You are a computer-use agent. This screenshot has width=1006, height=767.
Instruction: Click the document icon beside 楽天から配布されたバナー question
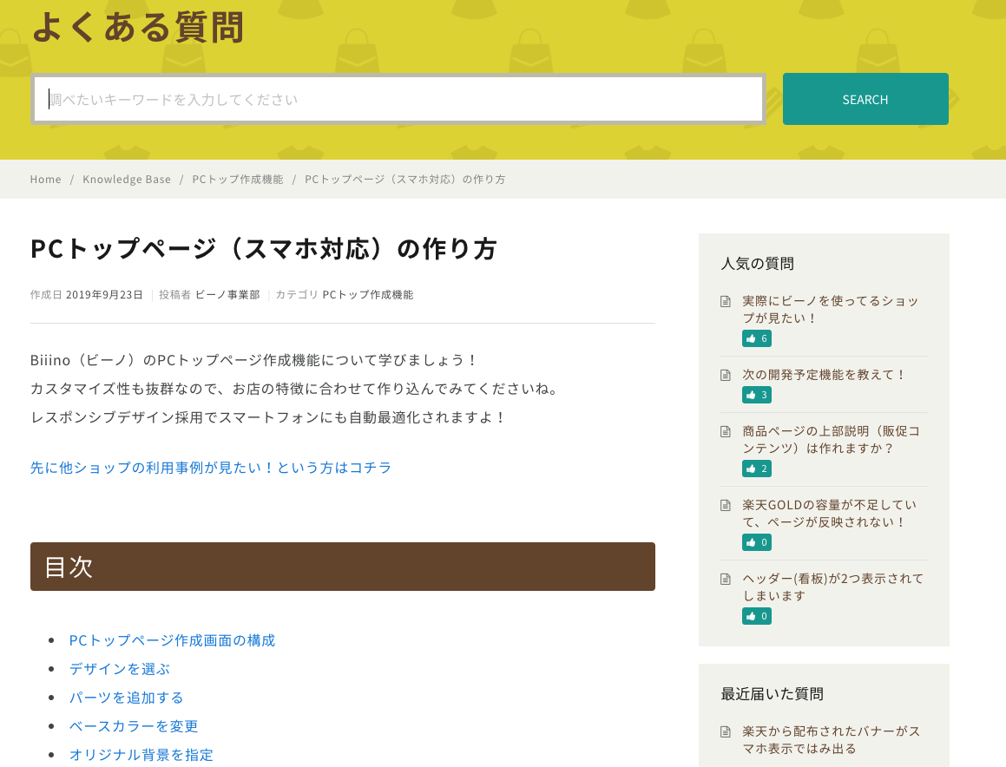(x=725, y=731)
